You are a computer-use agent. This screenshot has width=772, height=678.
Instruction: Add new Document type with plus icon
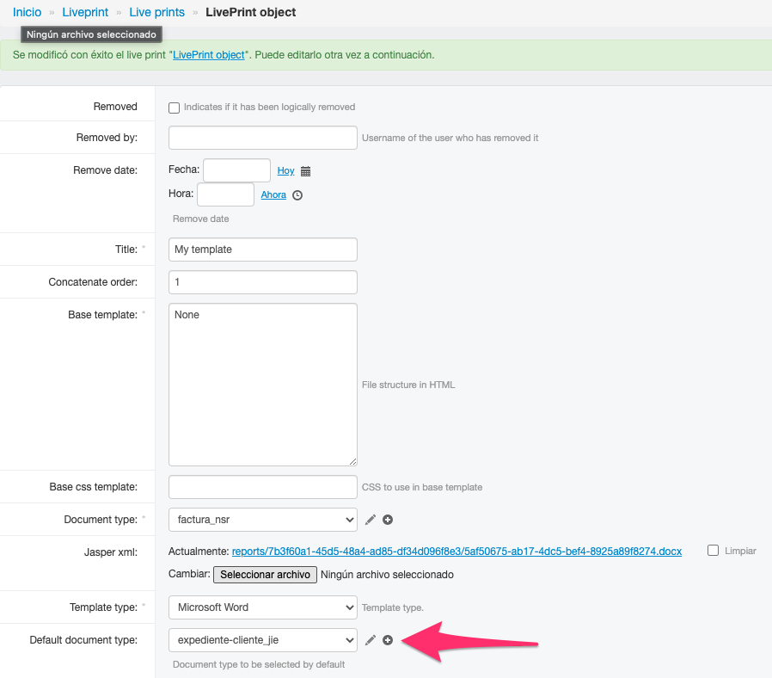coord(388,520)
